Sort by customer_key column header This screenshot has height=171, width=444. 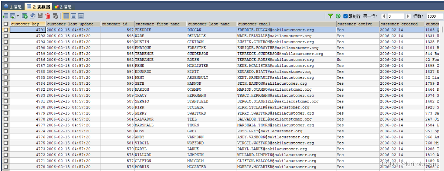click(x=28, y=24)
